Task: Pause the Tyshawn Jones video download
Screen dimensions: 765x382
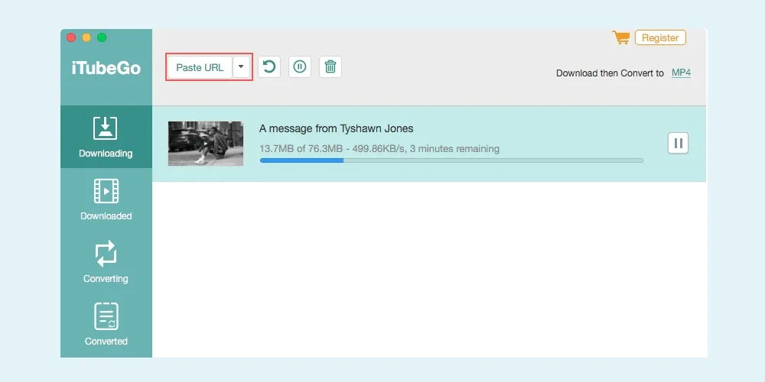Action: (x=678, y=143)
